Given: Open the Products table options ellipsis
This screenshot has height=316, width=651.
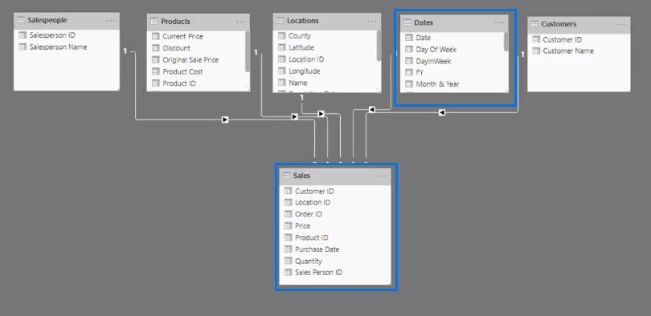Looking at the screenshot, I should 241,22.
